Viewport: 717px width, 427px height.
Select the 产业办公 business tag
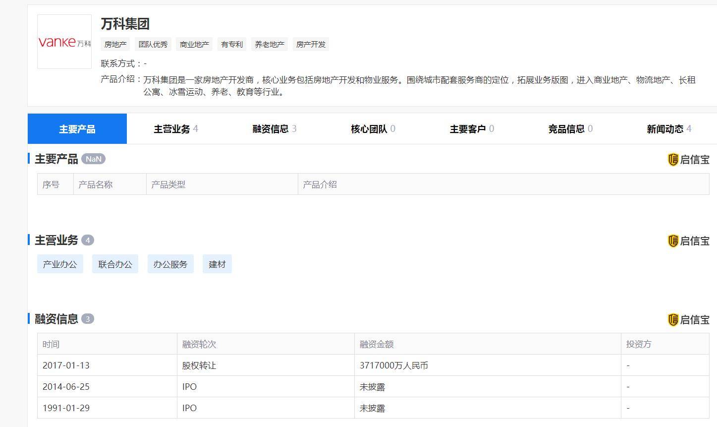(60, 264)
